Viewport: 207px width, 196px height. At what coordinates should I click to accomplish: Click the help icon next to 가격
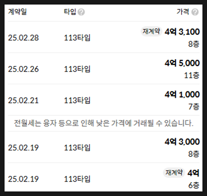[x=195, y=12]
